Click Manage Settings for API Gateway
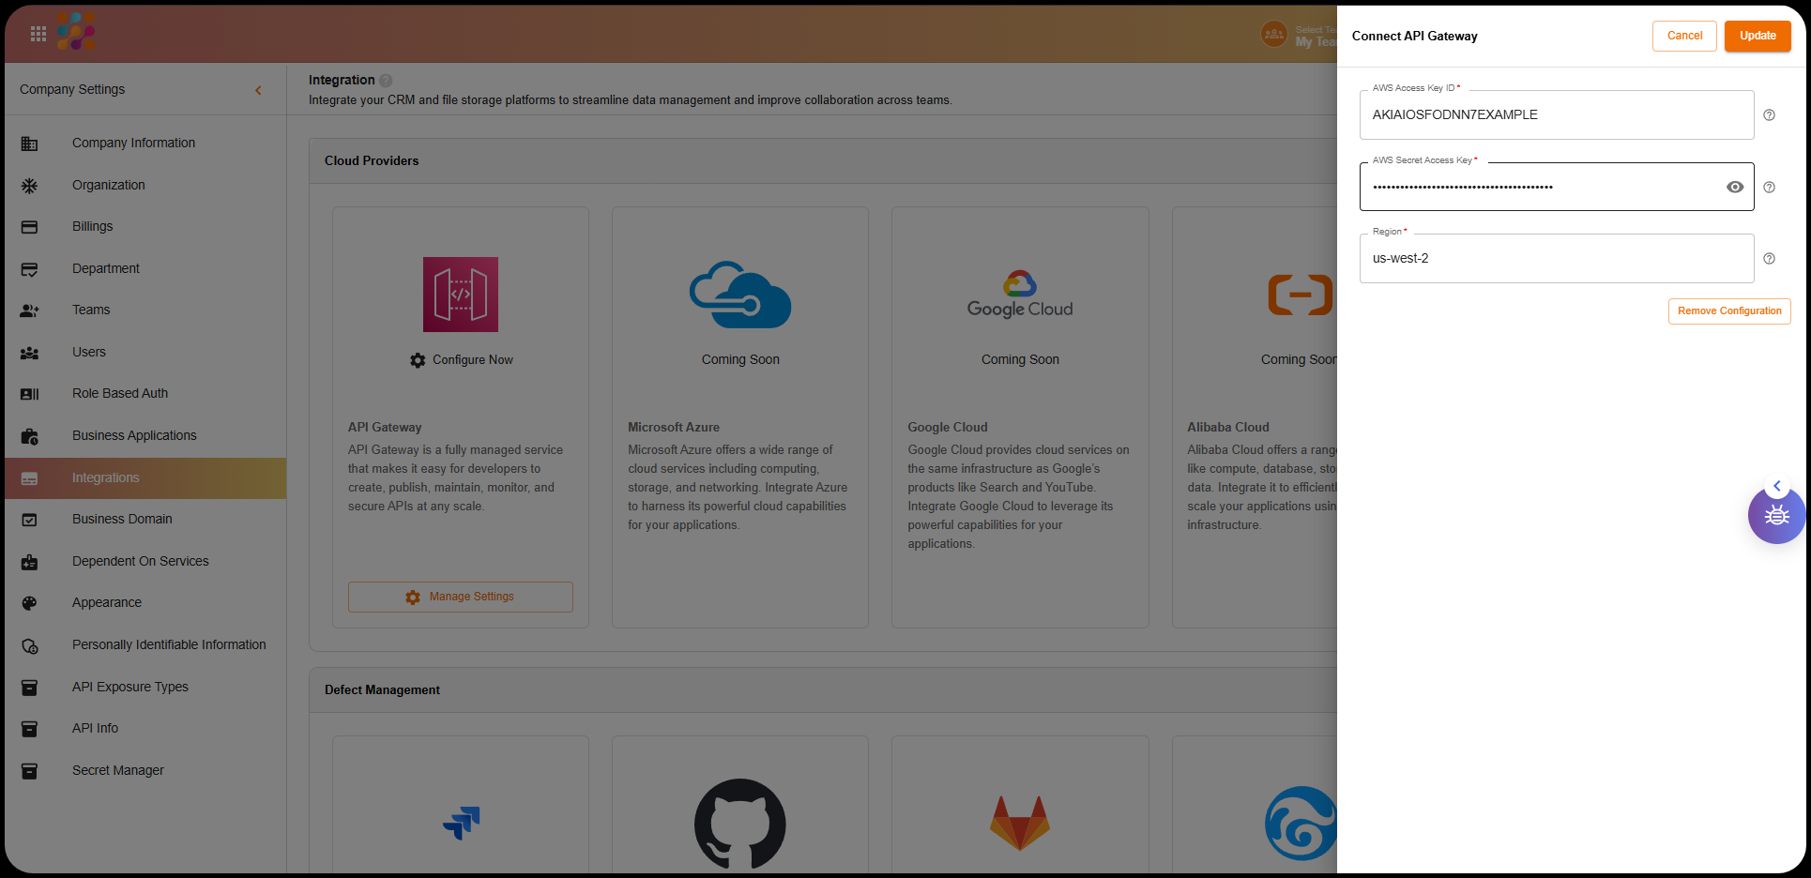The image size is (1811, 878). point(461,597)
